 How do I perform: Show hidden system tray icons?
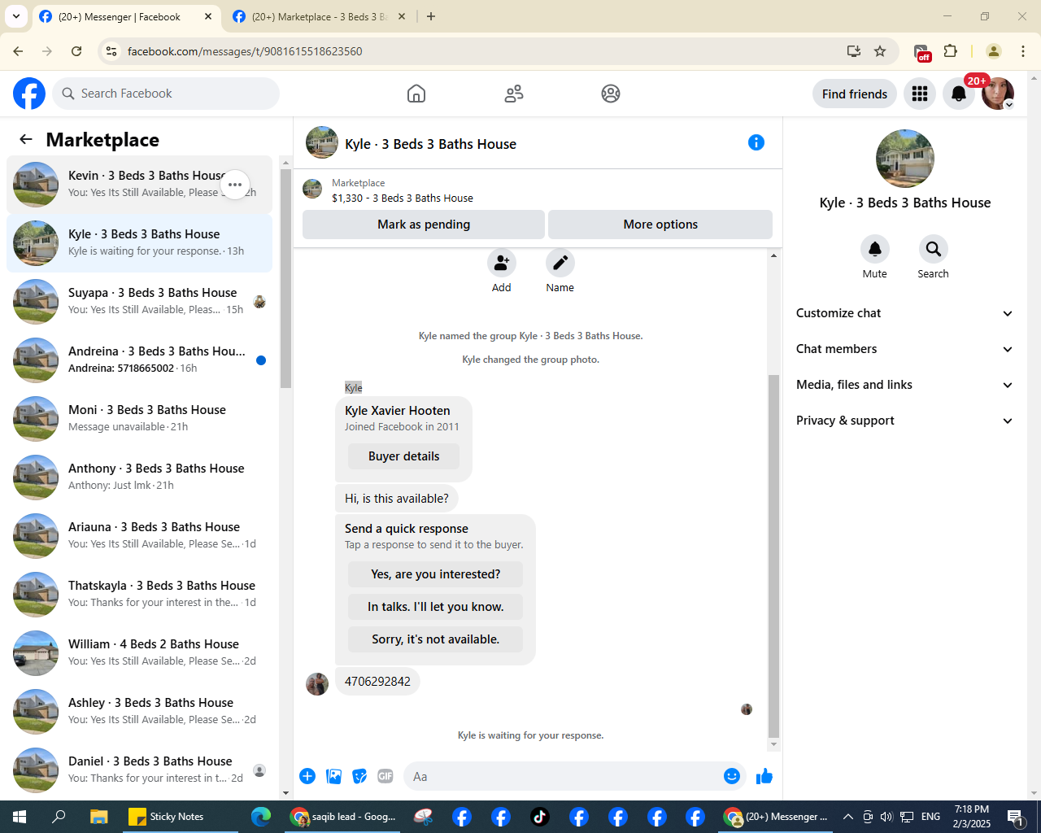coord(847,817)
